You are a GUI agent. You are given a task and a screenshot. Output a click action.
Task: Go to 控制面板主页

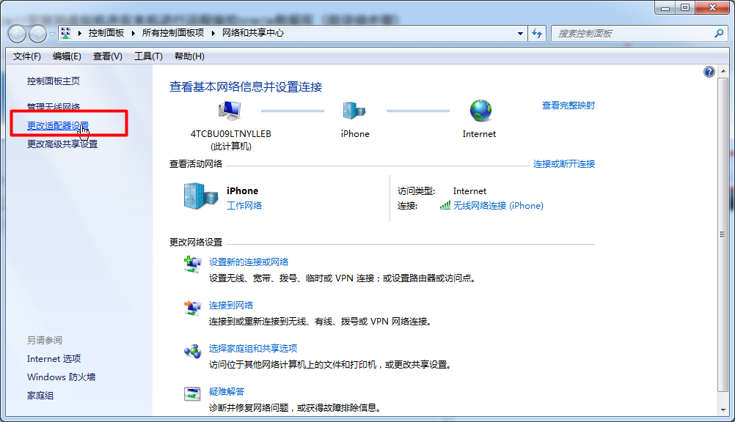point(54,81)
